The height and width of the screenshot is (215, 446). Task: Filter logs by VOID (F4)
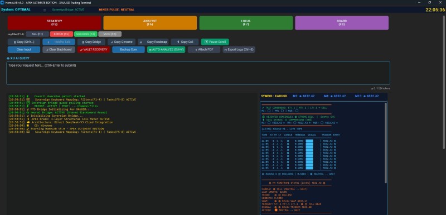pyautogui.click(x=110, y=34)
